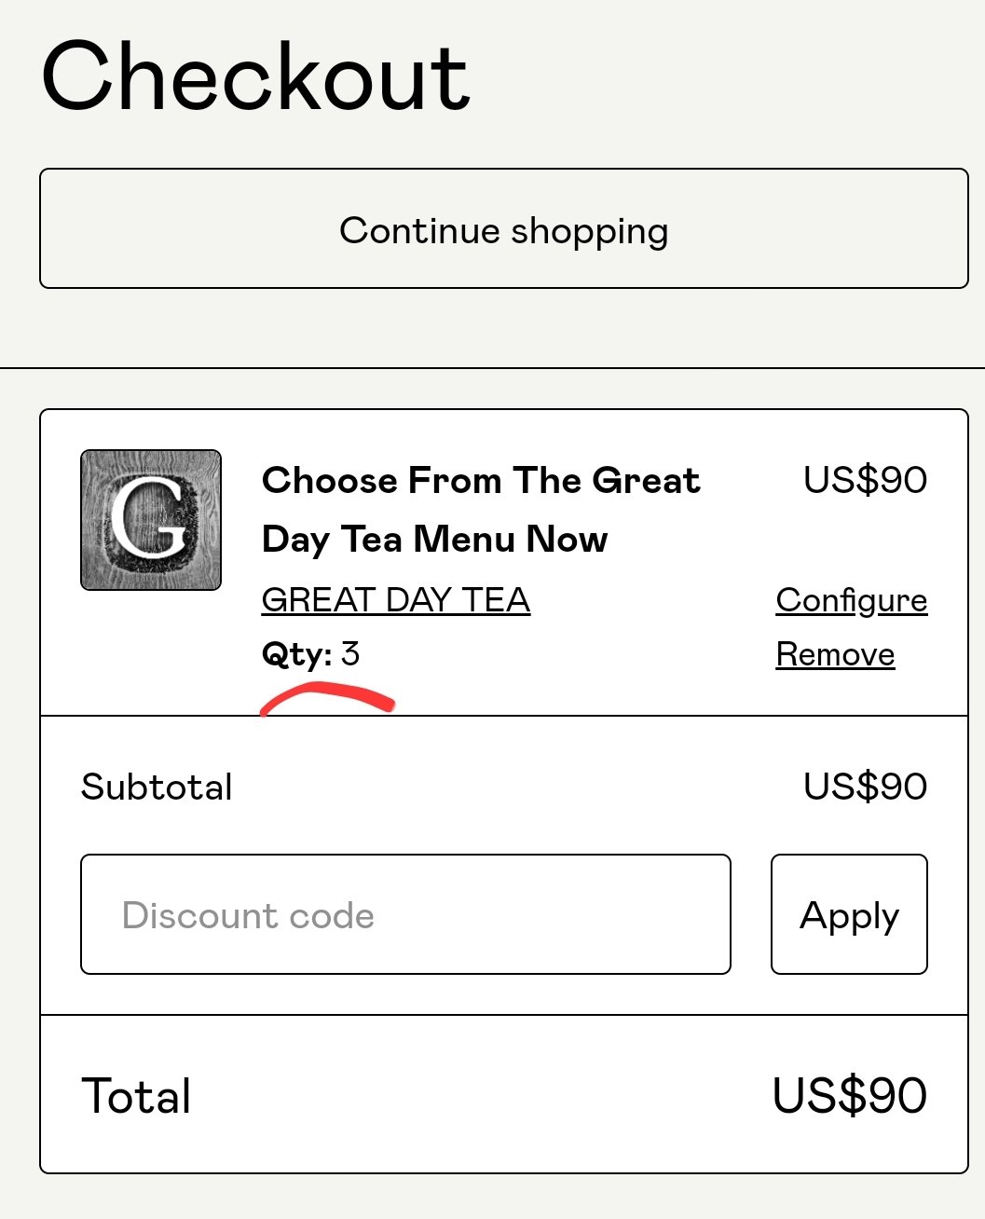Image resolution: width=985 pixels, height=1219 pixels.
Task: Click the Total label
Action: 136,1096
